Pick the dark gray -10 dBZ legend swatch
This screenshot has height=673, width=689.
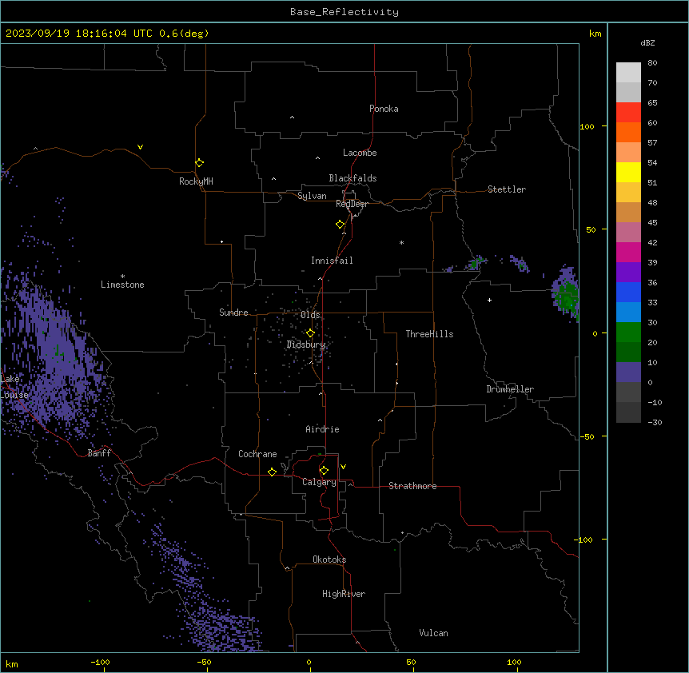click(628, 412)
